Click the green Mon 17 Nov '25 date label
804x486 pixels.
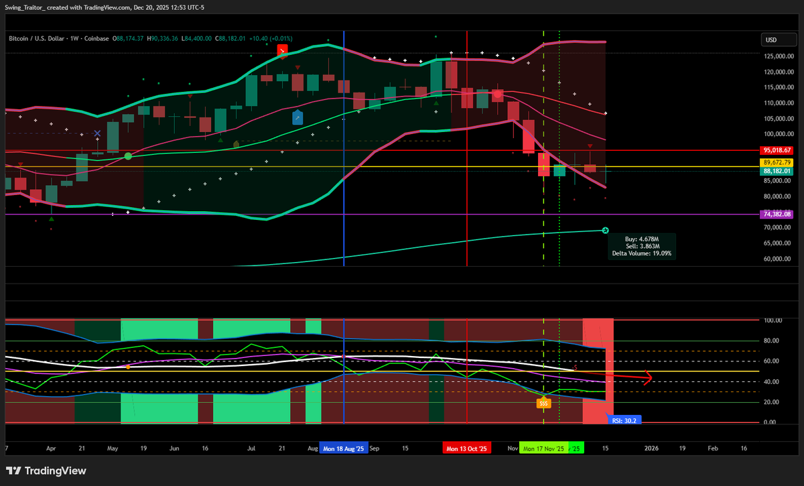point(543,447)
